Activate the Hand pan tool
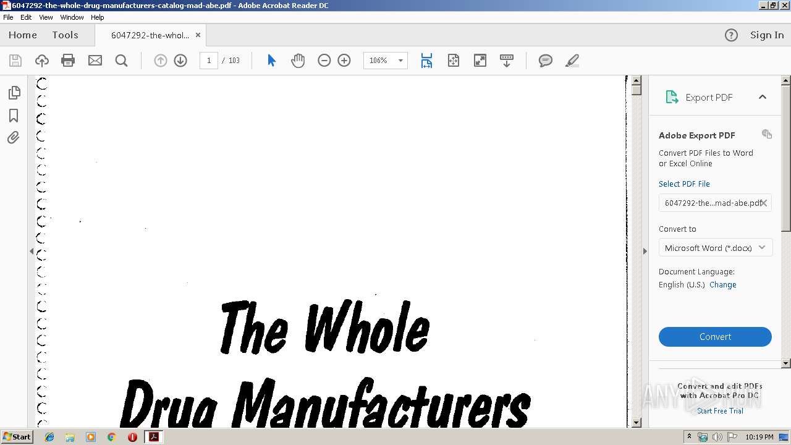This screenshot has height=445, width=791. tap(298, 61)
